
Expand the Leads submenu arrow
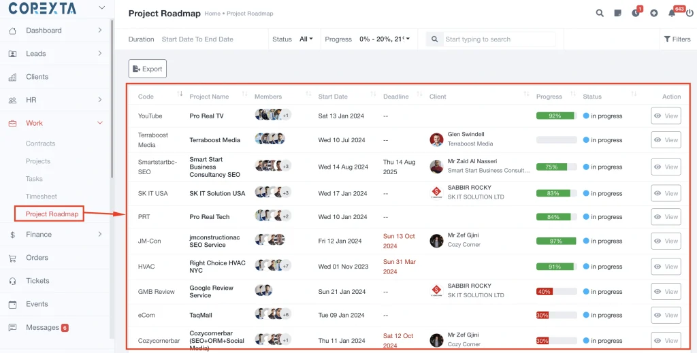(99, 53)
